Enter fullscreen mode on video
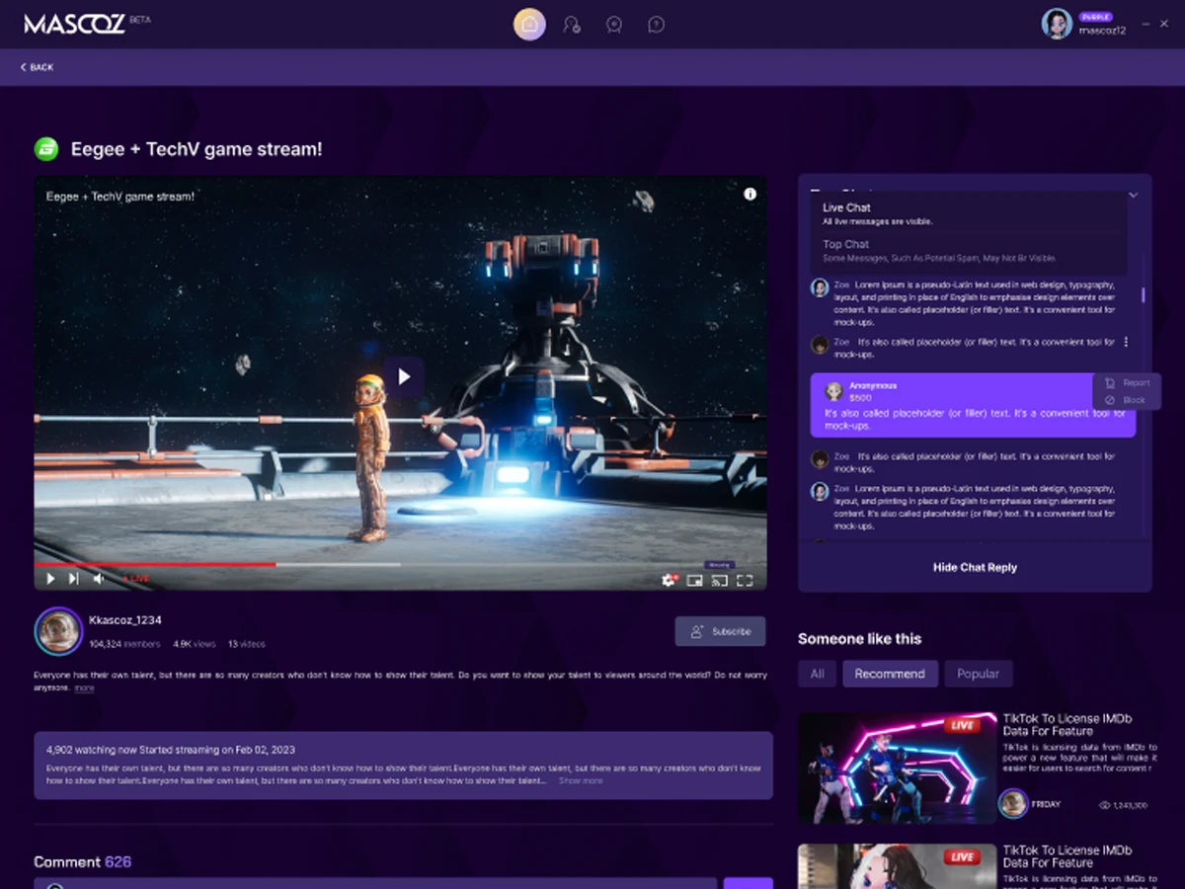 point(745,581)
